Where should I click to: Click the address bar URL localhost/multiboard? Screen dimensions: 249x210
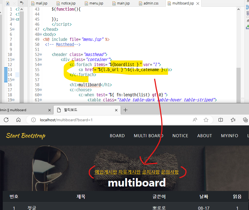tap(66, 120)
